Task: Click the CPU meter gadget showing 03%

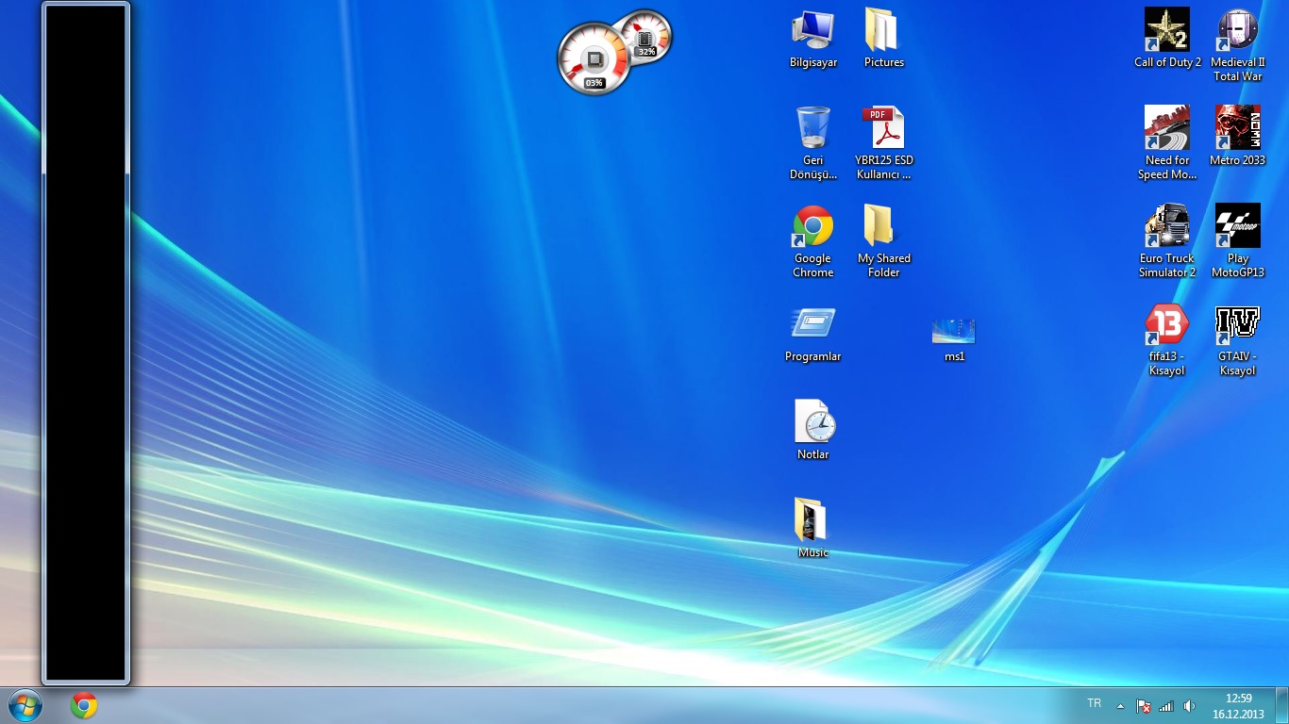Action: pos(593,59)
